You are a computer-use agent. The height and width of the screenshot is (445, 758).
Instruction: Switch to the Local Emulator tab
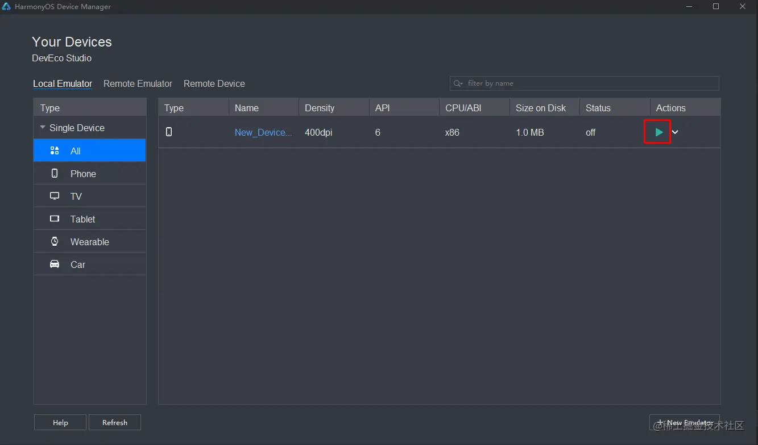tap(63, 83)
